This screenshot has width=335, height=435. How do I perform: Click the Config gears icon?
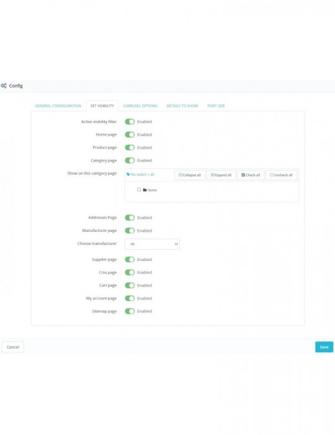pyautogui.click(x=4, y=86)
